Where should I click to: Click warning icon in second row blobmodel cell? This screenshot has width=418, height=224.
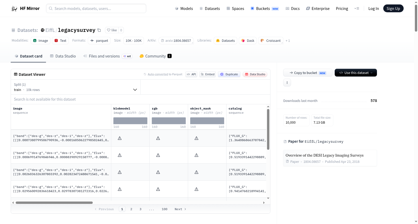pyautogui.click(x=120, y=155)
